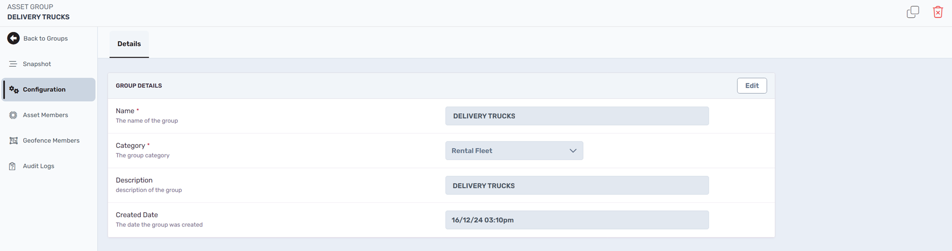Click the Snapshot list icon
Viewport: 952px width, 251px height.
click(x=13, y=64)
